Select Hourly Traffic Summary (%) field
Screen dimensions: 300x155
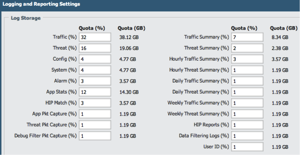point(247,59)
